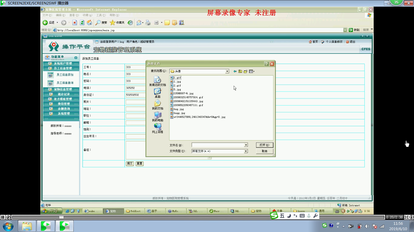
Task: Go to 我的电脑 in dialog sidebar
Action: [x=158, y=117]
